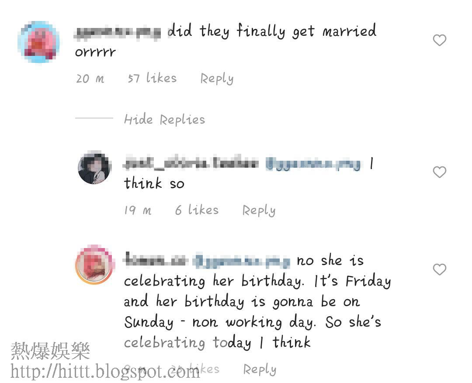Open blurred username of the top commenter
The image size is (472, 383).
click(118, 32)
